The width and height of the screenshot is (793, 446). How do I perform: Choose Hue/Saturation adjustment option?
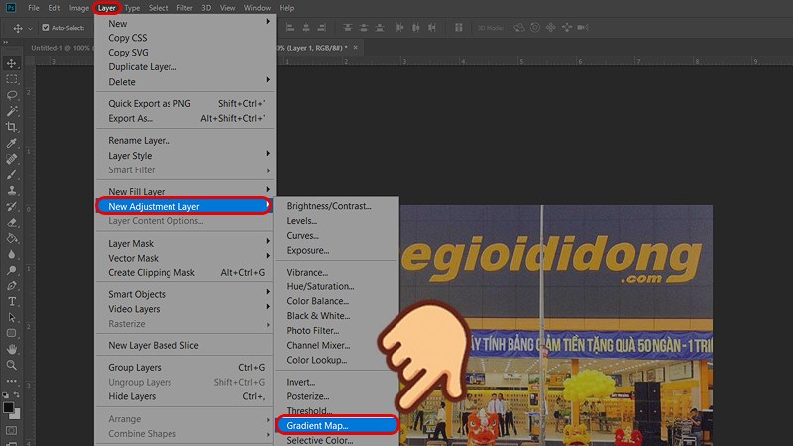(x=320, y=286)
